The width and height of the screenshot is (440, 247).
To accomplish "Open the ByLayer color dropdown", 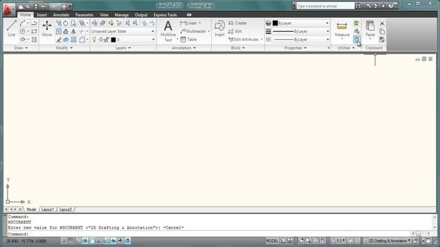I will tap(327, 23).
